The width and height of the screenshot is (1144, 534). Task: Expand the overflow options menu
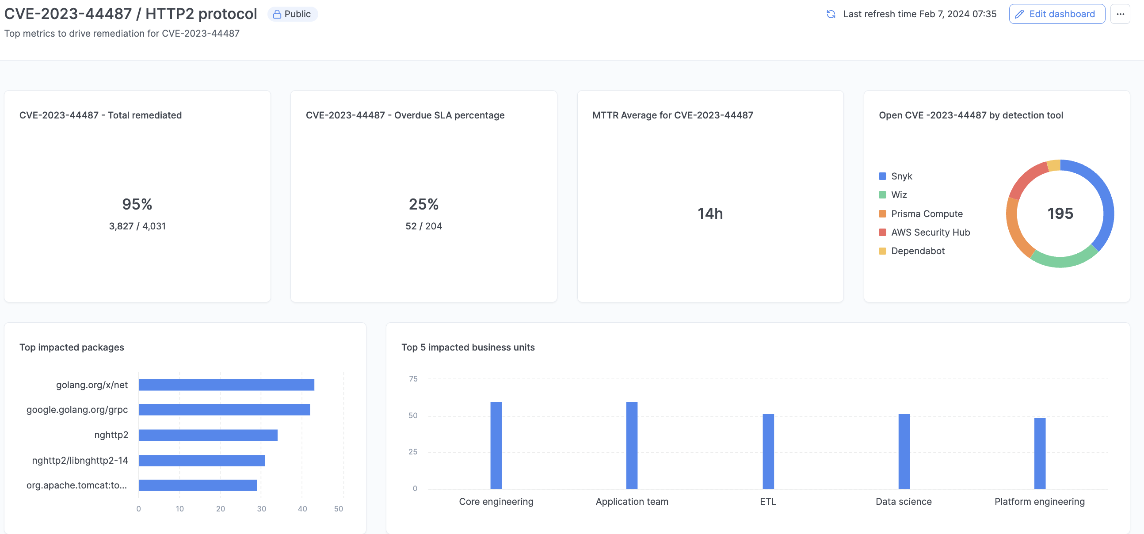tap(1121, 14)
